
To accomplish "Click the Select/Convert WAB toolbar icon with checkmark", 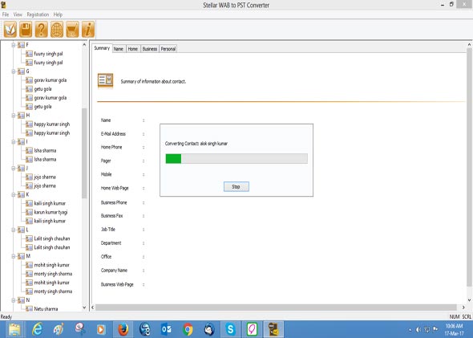I will click(10, 29).
